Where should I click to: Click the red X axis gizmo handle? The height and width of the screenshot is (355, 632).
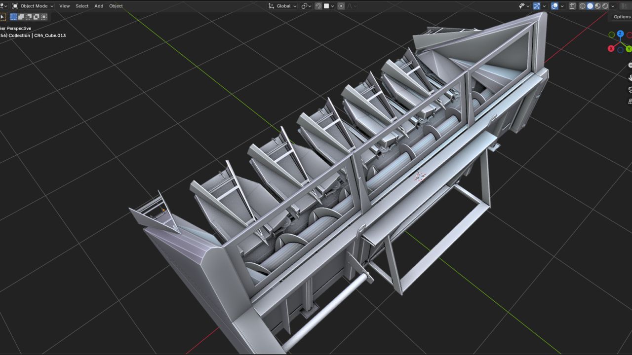point(611,49)
